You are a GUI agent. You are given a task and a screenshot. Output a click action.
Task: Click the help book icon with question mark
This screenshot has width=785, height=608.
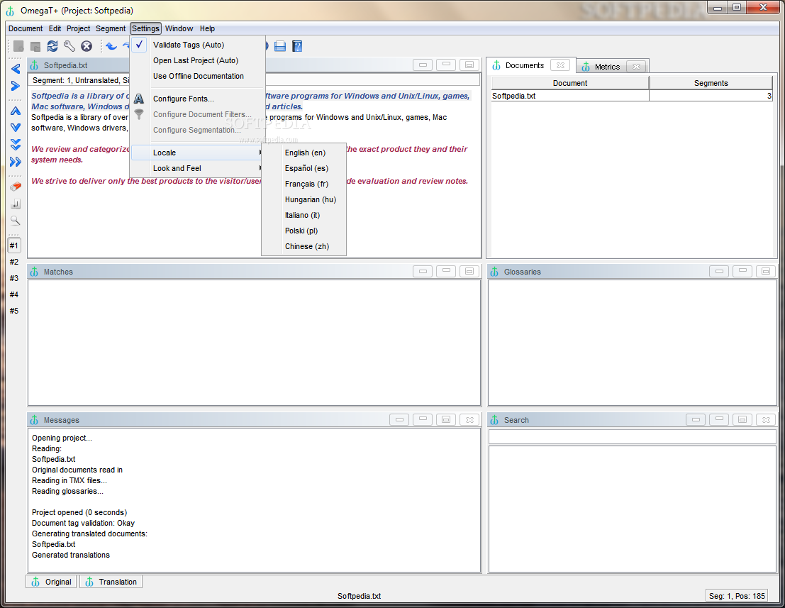point(297,46)
